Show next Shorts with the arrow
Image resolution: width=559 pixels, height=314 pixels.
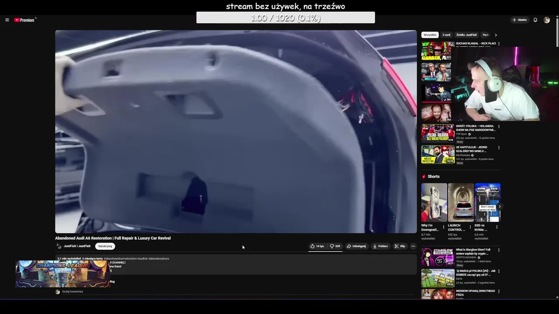tap(499, 206)
